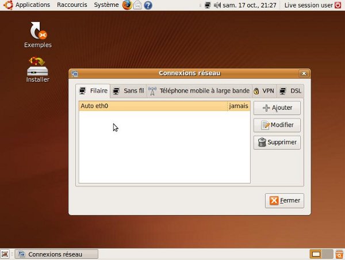Open the Téléphone mobile à large bande tab

click(199, 91)
